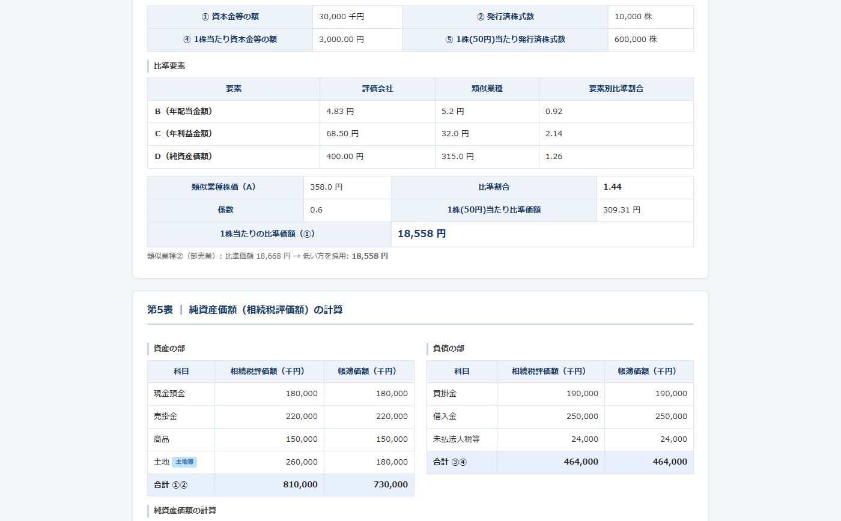
Task: Click the 比準要素 section heading
Action: point(169,66)
